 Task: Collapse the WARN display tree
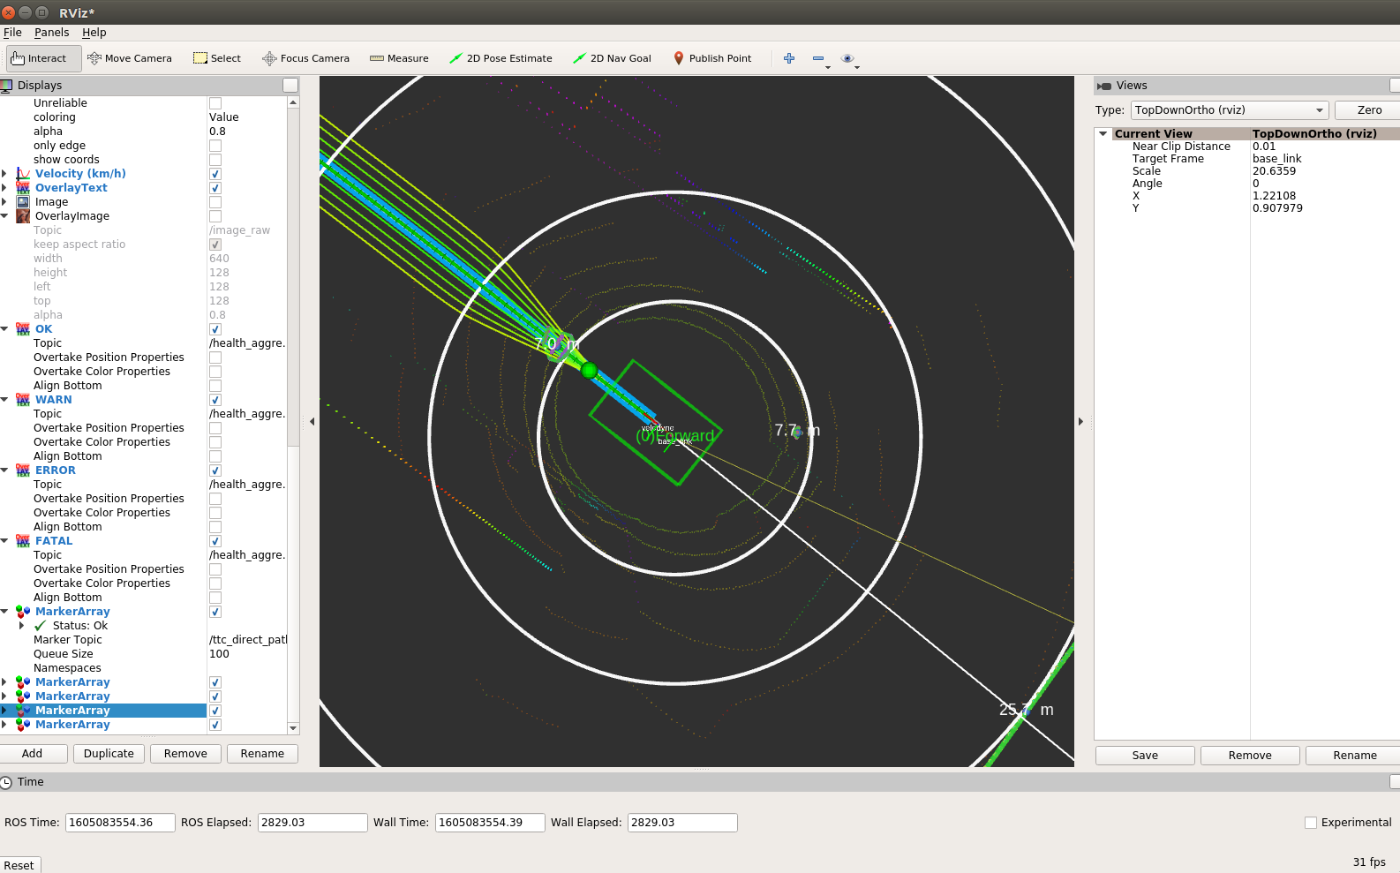[4, 400]
